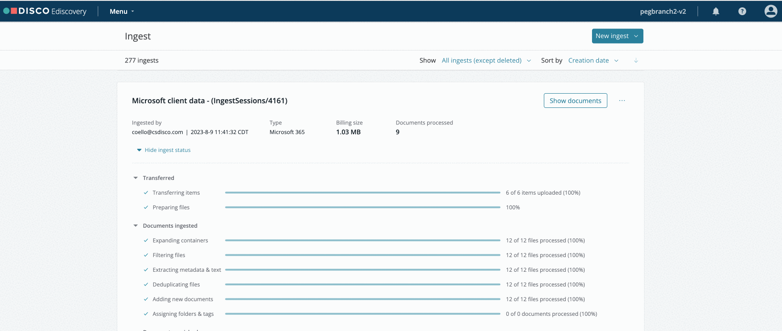Image resolution: width=782 pixels, height=331 pixels.
Task: Collapse the Documents ingested section
Action: click(136, 226)
